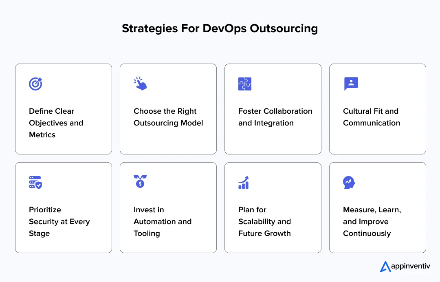This screenshot has width=440, height=282.
Task: Select the Define Clear Objectives and Metrics card
Action: tap(63, 109)
